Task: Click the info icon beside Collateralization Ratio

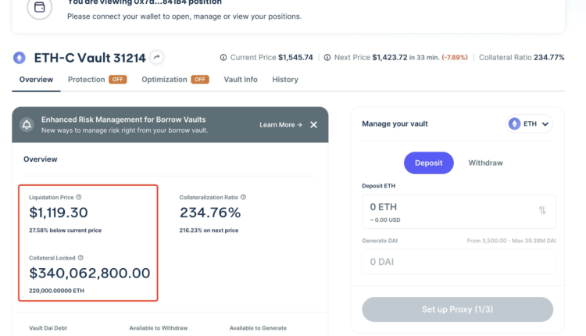Action: (243, 198)
